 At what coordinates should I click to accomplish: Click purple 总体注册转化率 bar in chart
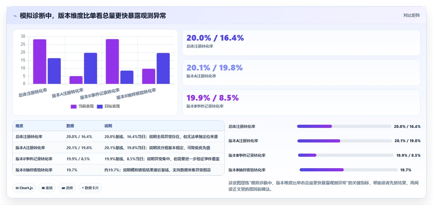click(40, 62)
